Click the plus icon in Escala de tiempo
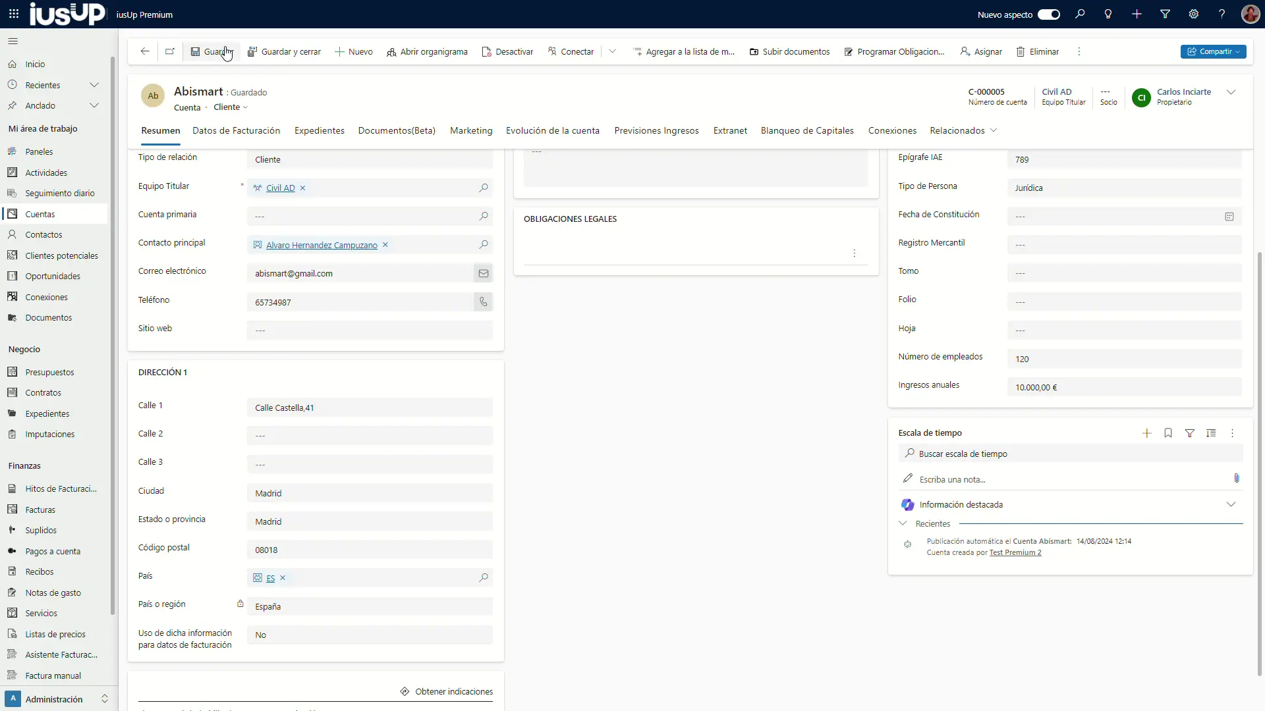The image size is (1265, 711). (x=1146, y=433)
